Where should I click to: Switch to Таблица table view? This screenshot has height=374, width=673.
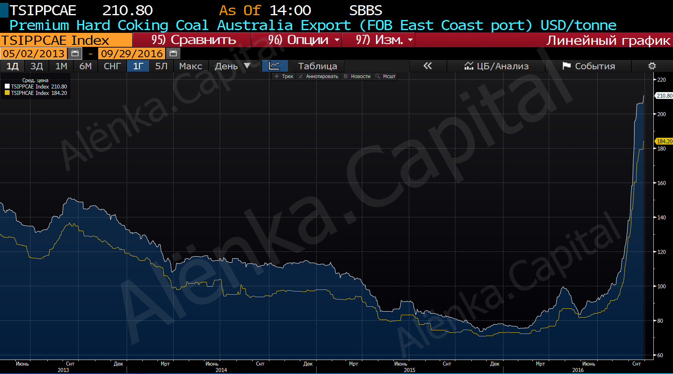(317, 66)
